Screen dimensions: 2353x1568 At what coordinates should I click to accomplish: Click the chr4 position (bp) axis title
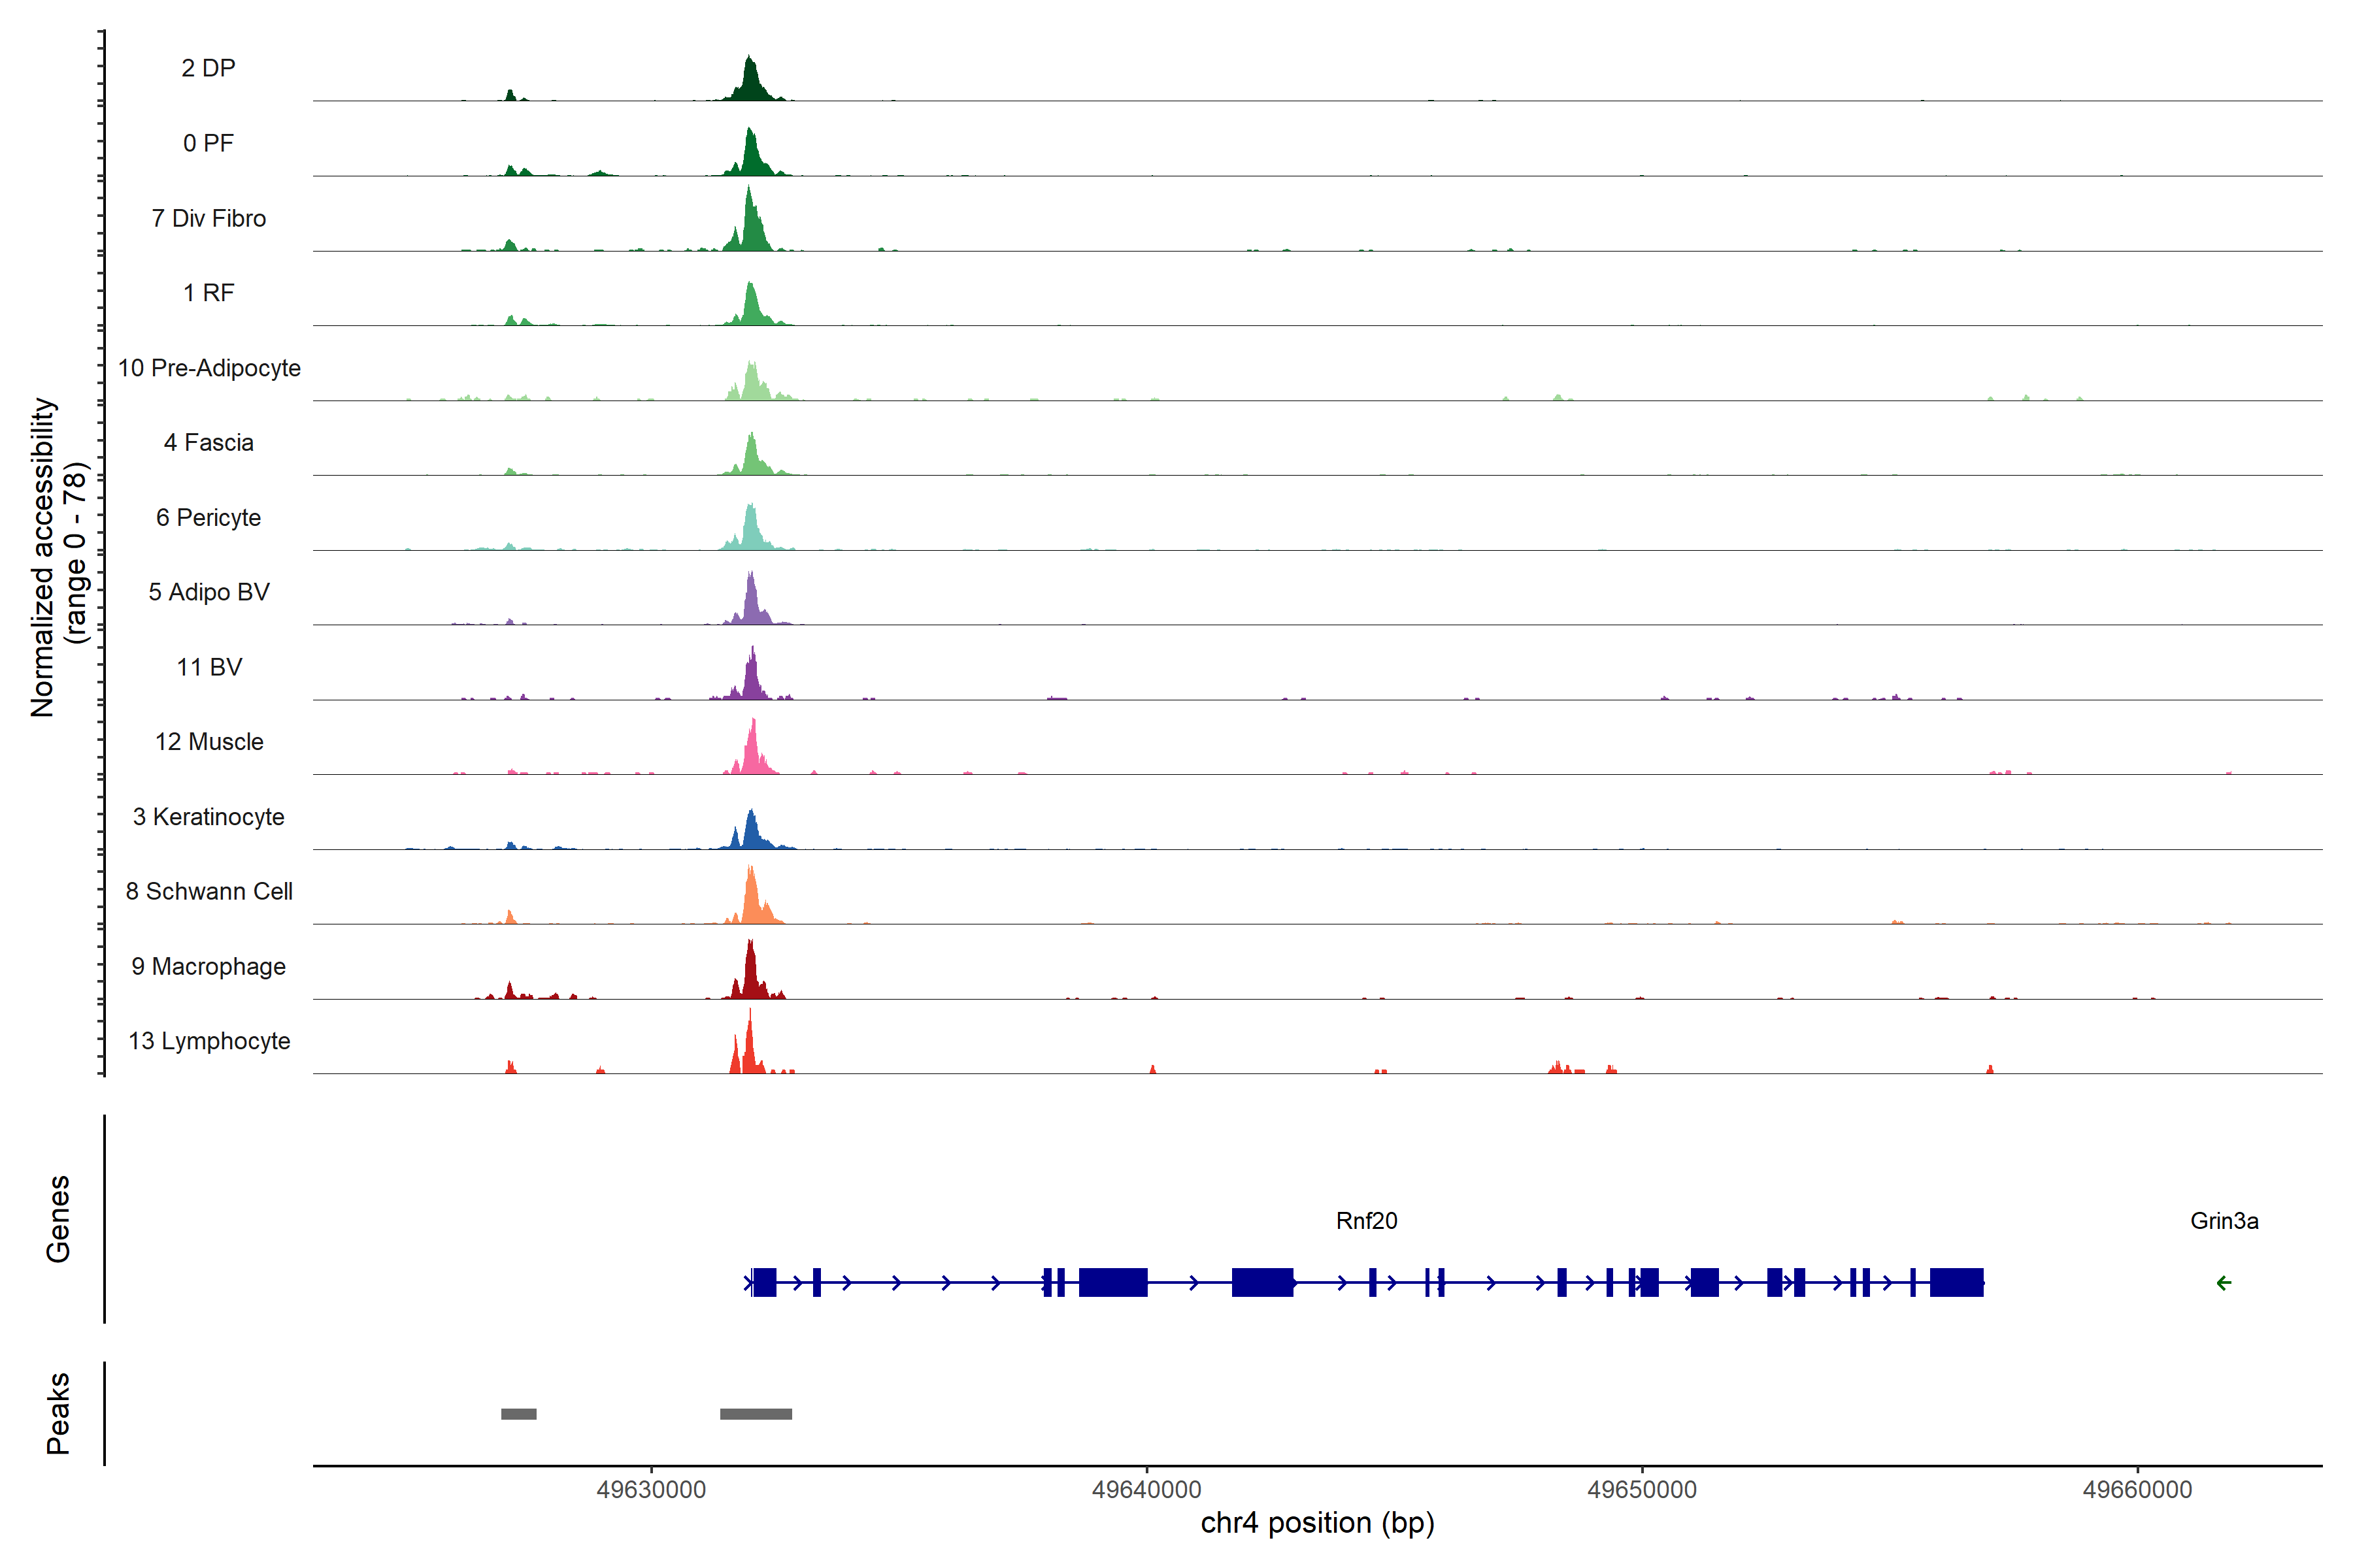click(x=1316, y=1523)
